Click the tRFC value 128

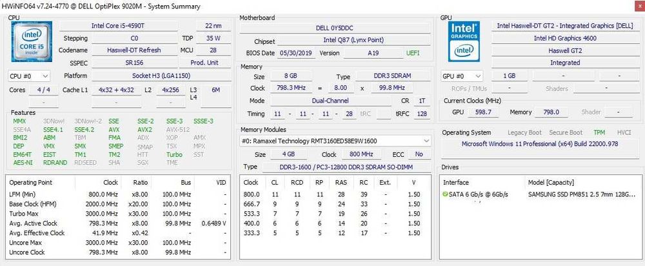pos(422,114)
